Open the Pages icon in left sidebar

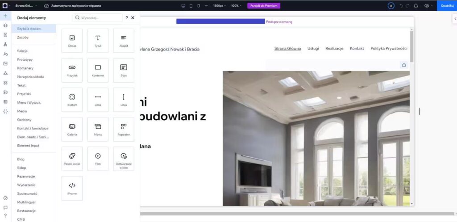pyautogui.click(x=5, y=35)
